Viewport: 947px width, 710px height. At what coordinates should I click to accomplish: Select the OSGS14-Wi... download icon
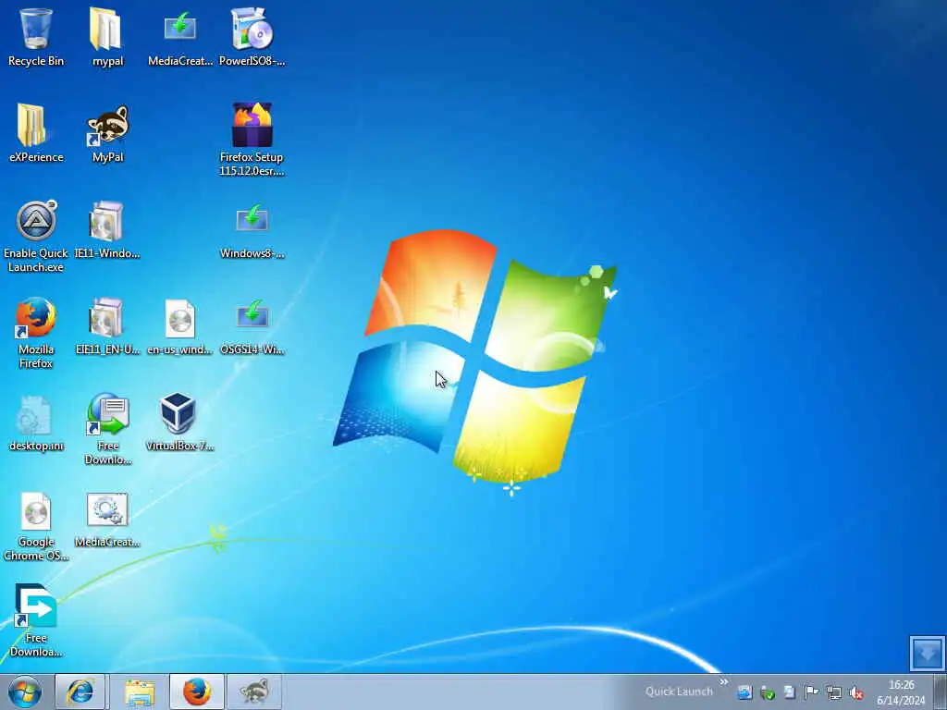[252, 325]
